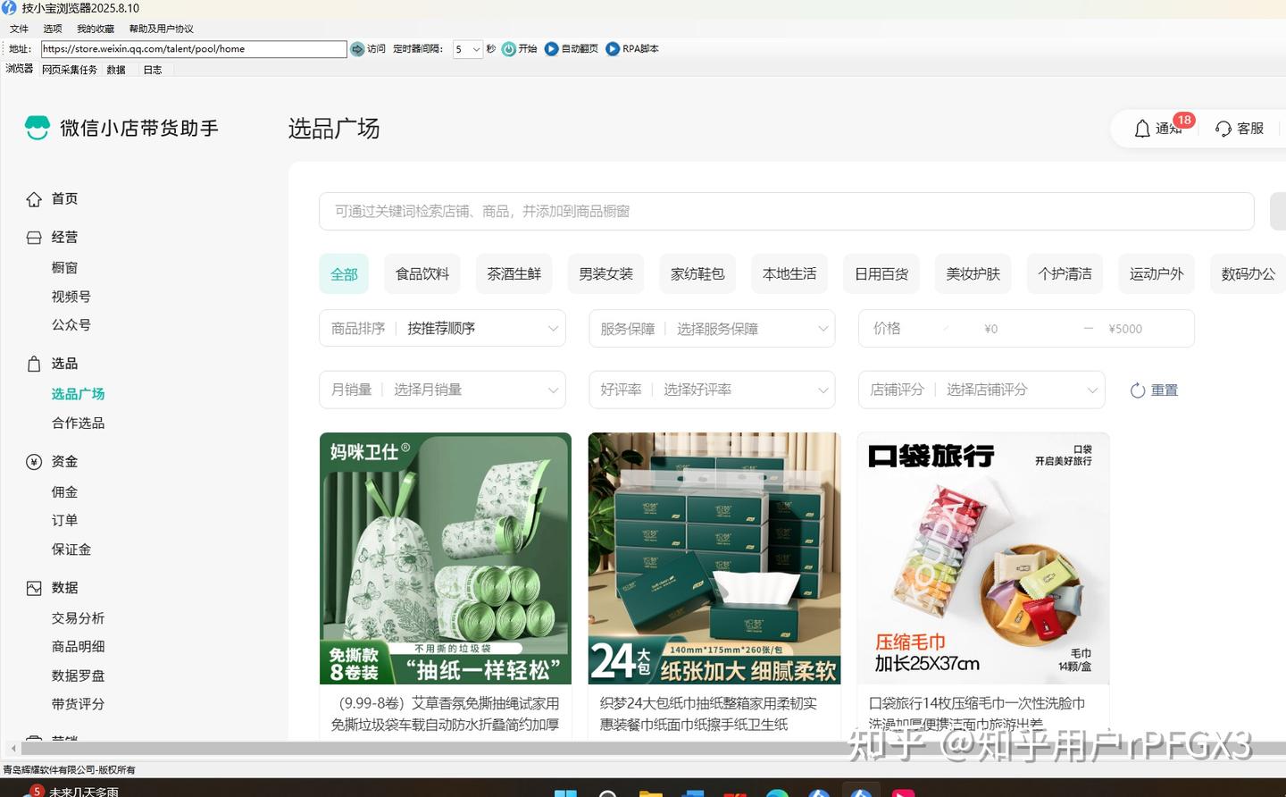Image resolution: width=1286 pixels, height=797 pixels.
Task: Open the 佣金 sidebar page
Action: coord(64,491)
